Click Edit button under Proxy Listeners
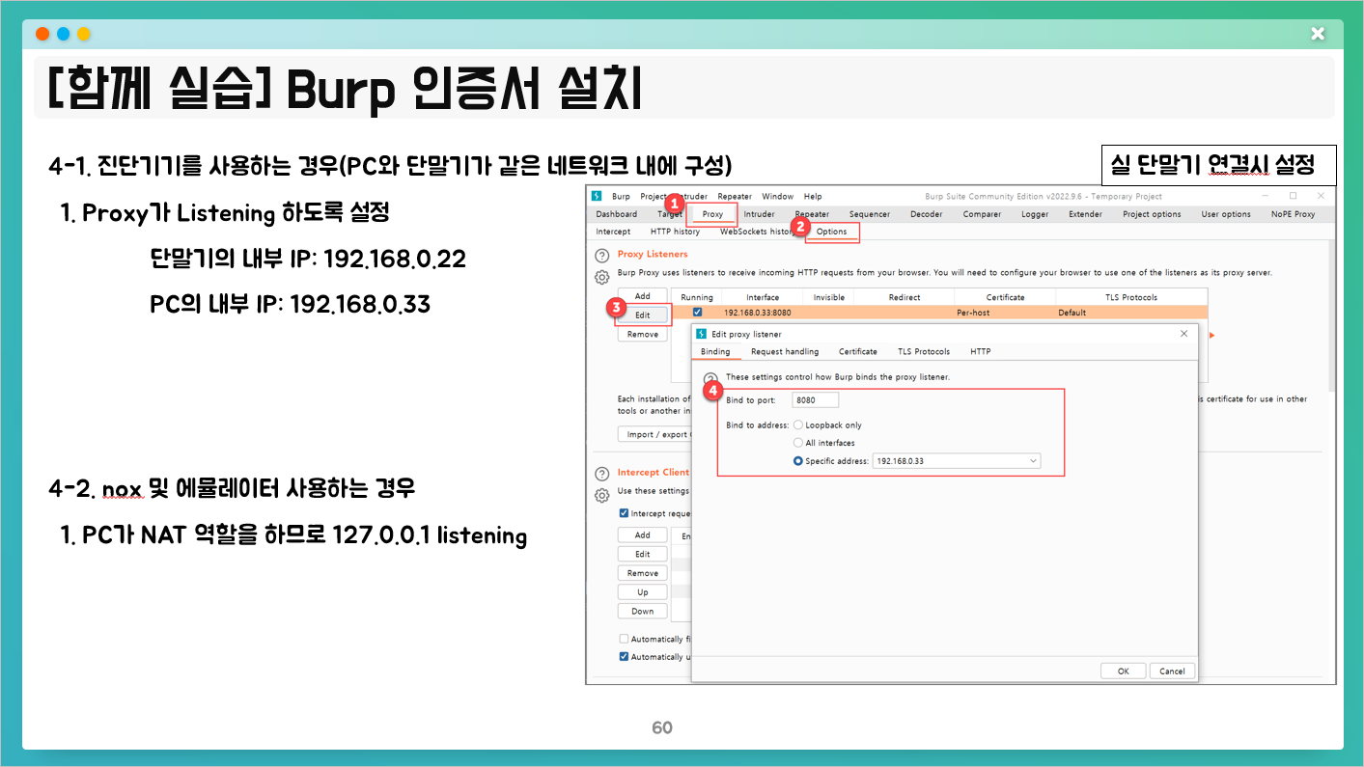 click(x=642, y=315)
